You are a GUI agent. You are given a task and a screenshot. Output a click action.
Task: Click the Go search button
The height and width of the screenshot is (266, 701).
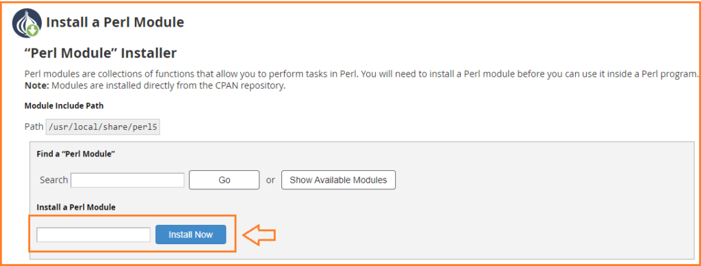coord(224,180)
